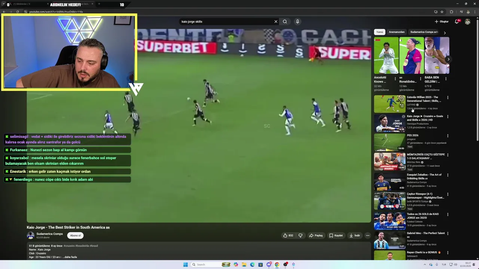
Task: Open options for 'Todos os 26 GOLS' video
Action: [448, 214]
